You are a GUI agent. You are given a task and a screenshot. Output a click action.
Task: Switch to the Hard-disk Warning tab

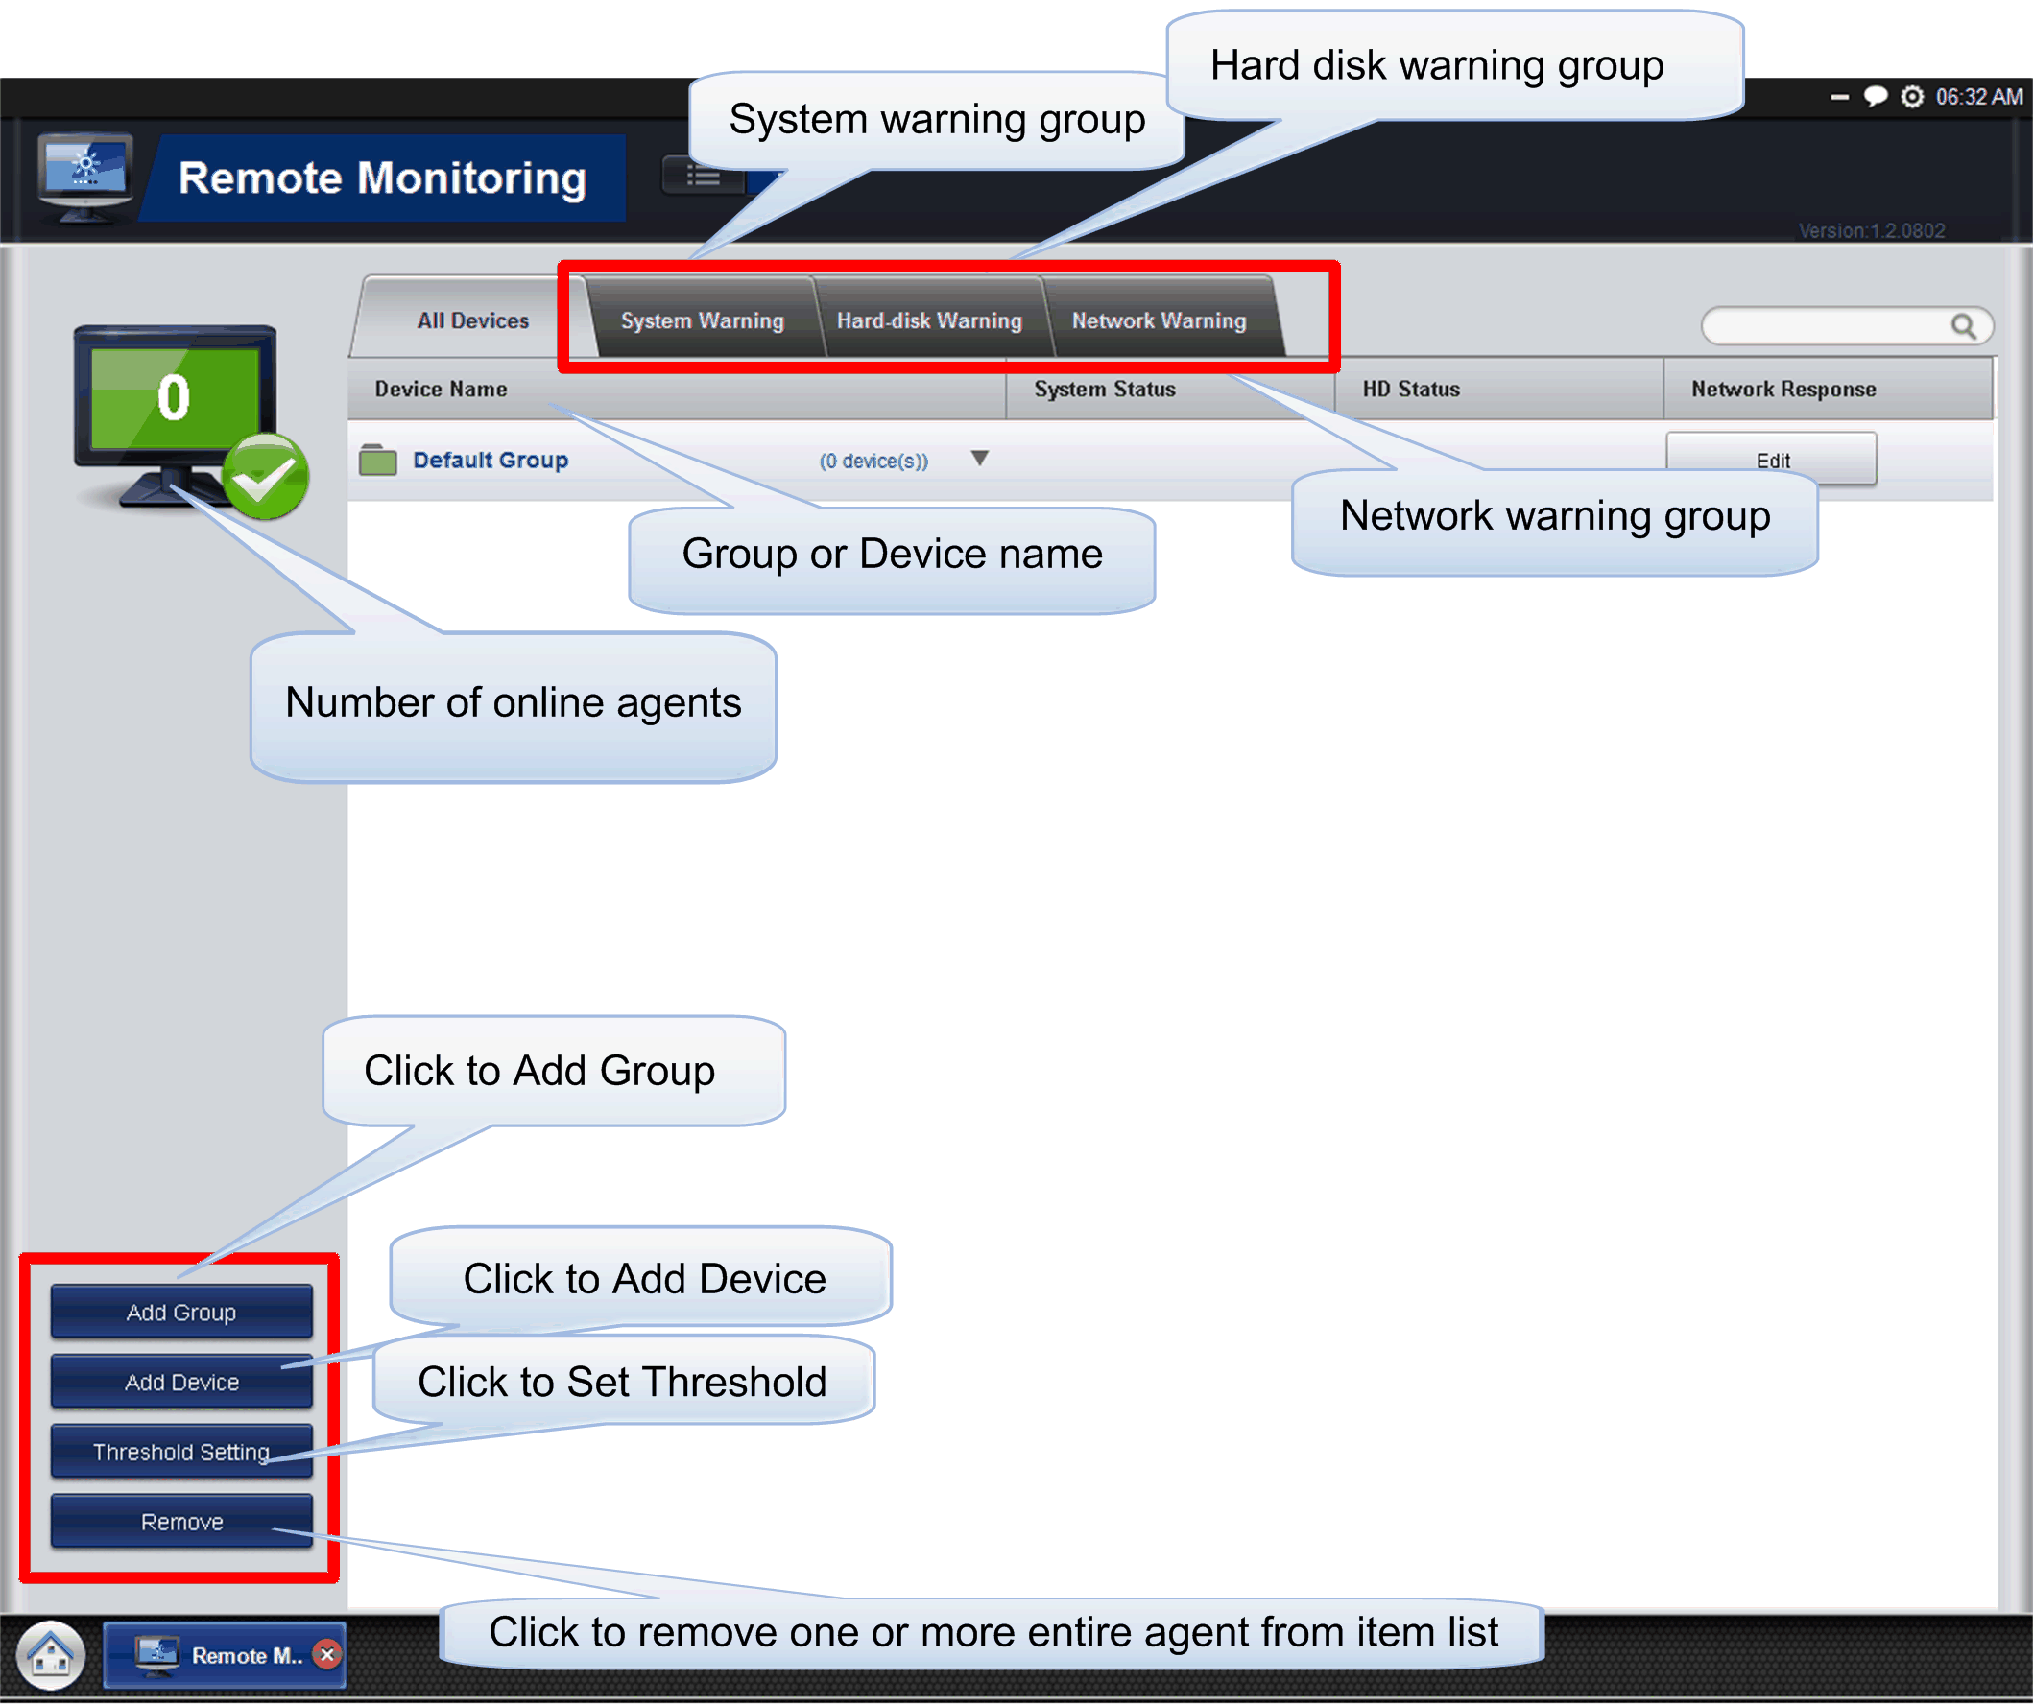point(929,320)
